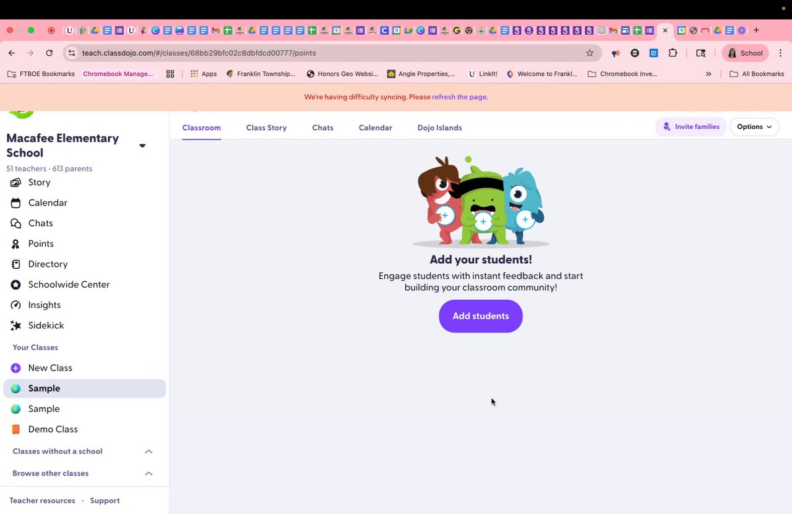
Task: Open Chromebook Inve... bookmarks folder
Action: coord(622,74)
